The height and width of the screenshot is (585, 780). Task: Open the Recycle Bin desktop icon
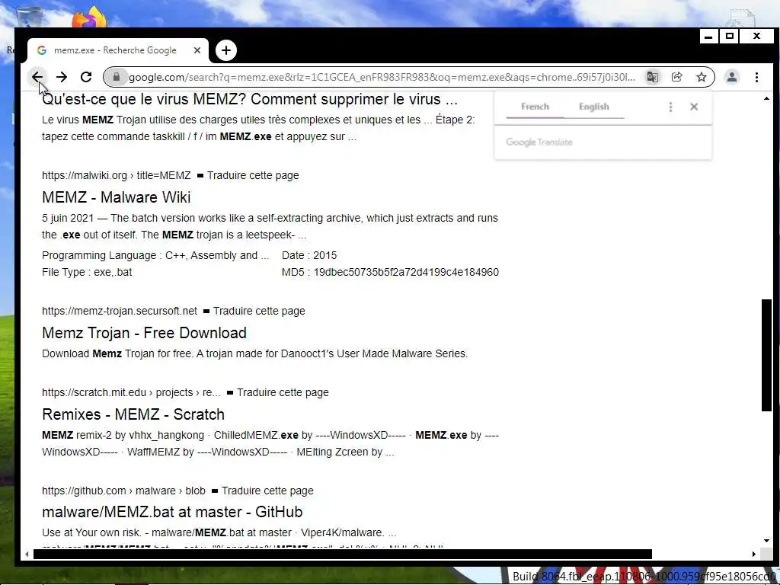pyautogui.click(x=29, y=18)
